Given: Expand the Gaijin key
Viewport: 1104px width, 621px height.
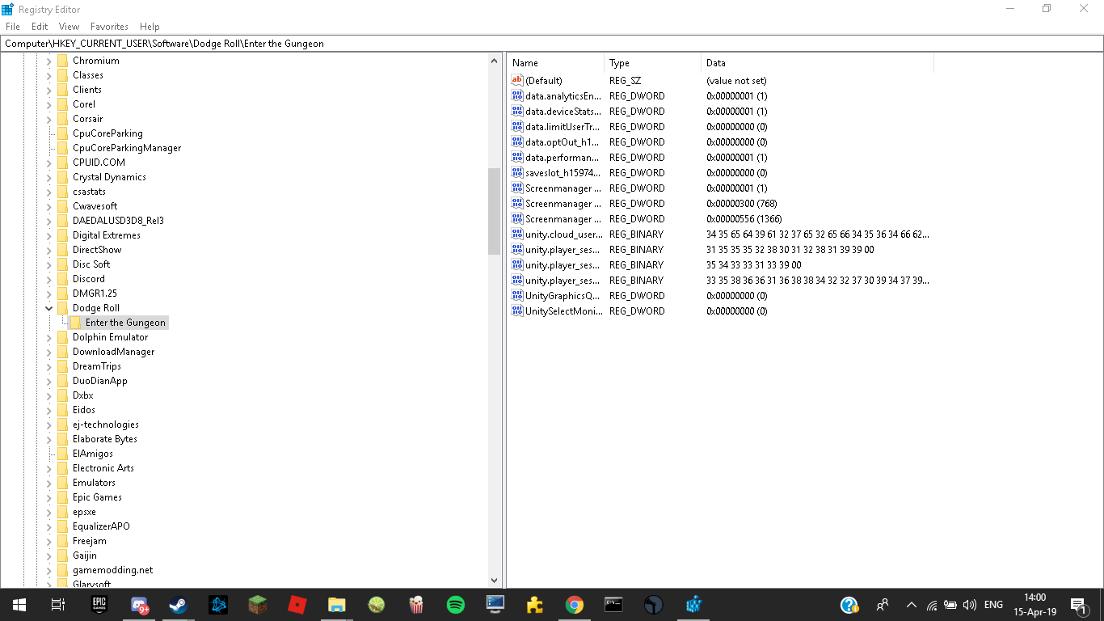Looking at the screenshot, I should click(49, 556).
